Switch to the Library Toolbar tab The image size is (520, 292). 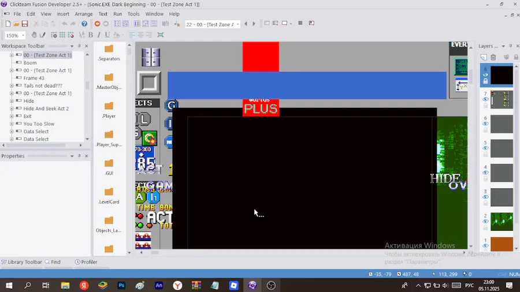click(x=21, y=262)
